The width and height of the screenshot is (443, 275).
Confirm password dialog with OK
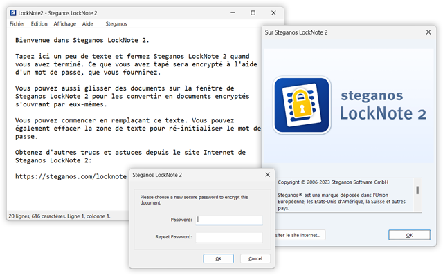[219, 258]
